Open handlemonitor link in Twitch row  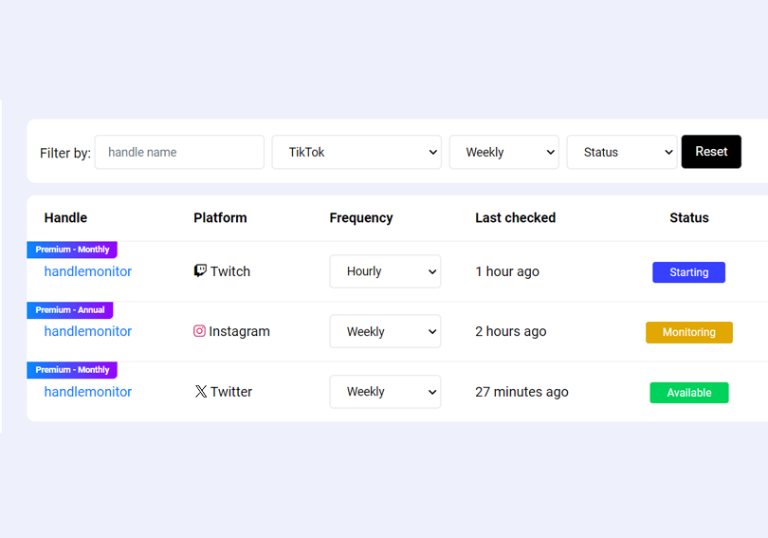pos(88,271)
